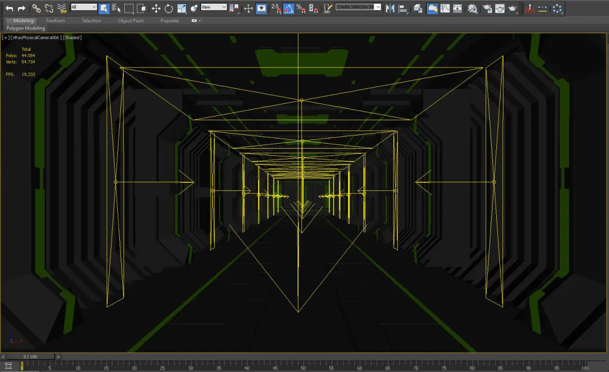The height and width of the screenshot is (372, 609).
Task: Open the Layer Explorer icon
Action: pyautogui.click(x=418, y=8)
